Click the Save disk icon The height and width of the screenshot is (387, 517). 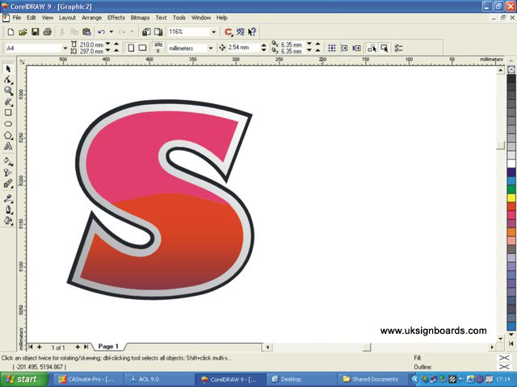(x=35, y=31)
